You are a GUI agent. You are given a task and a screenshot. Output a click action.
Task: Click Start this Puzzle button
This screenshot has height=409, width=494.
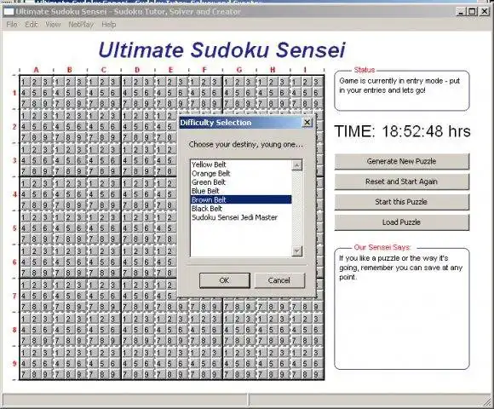click(x=402, y=202)
